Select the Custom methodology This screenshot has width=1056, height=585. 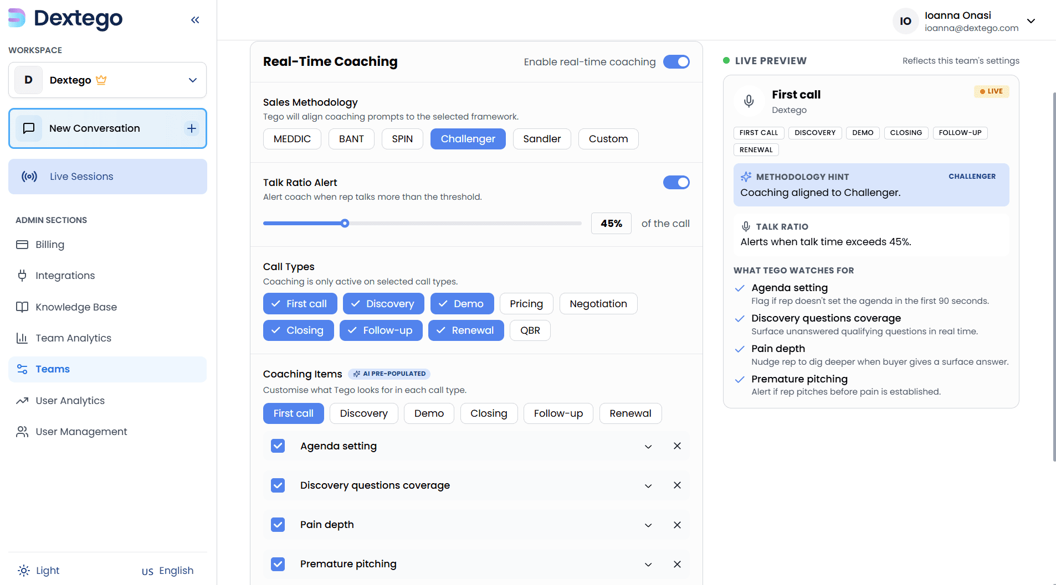pyautogui.click(x=608, y=139)
